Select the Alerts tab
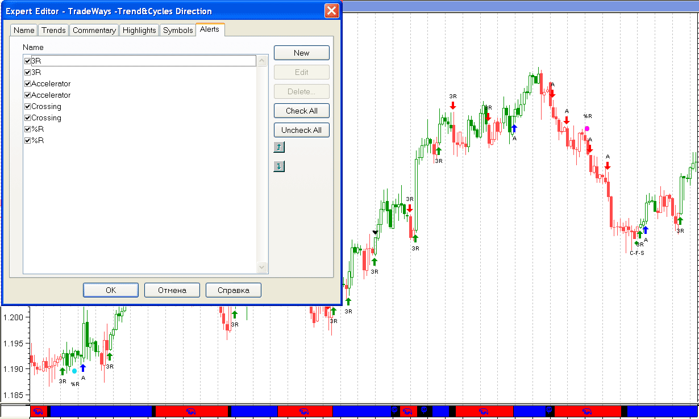The image size is (699, 419). point(210,30)
